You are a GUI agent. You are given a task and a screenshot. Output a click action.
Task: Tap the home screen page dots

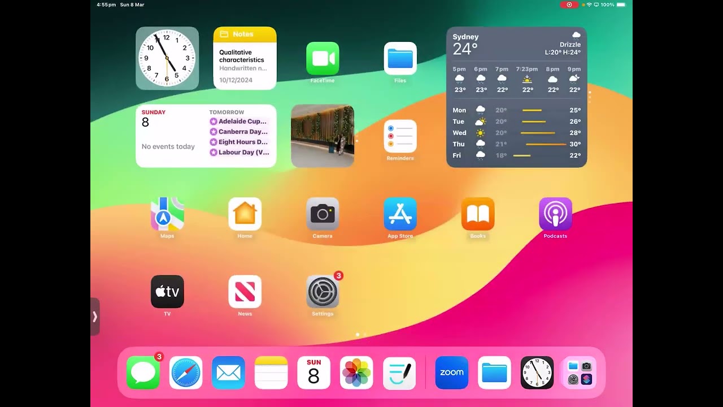361,335
